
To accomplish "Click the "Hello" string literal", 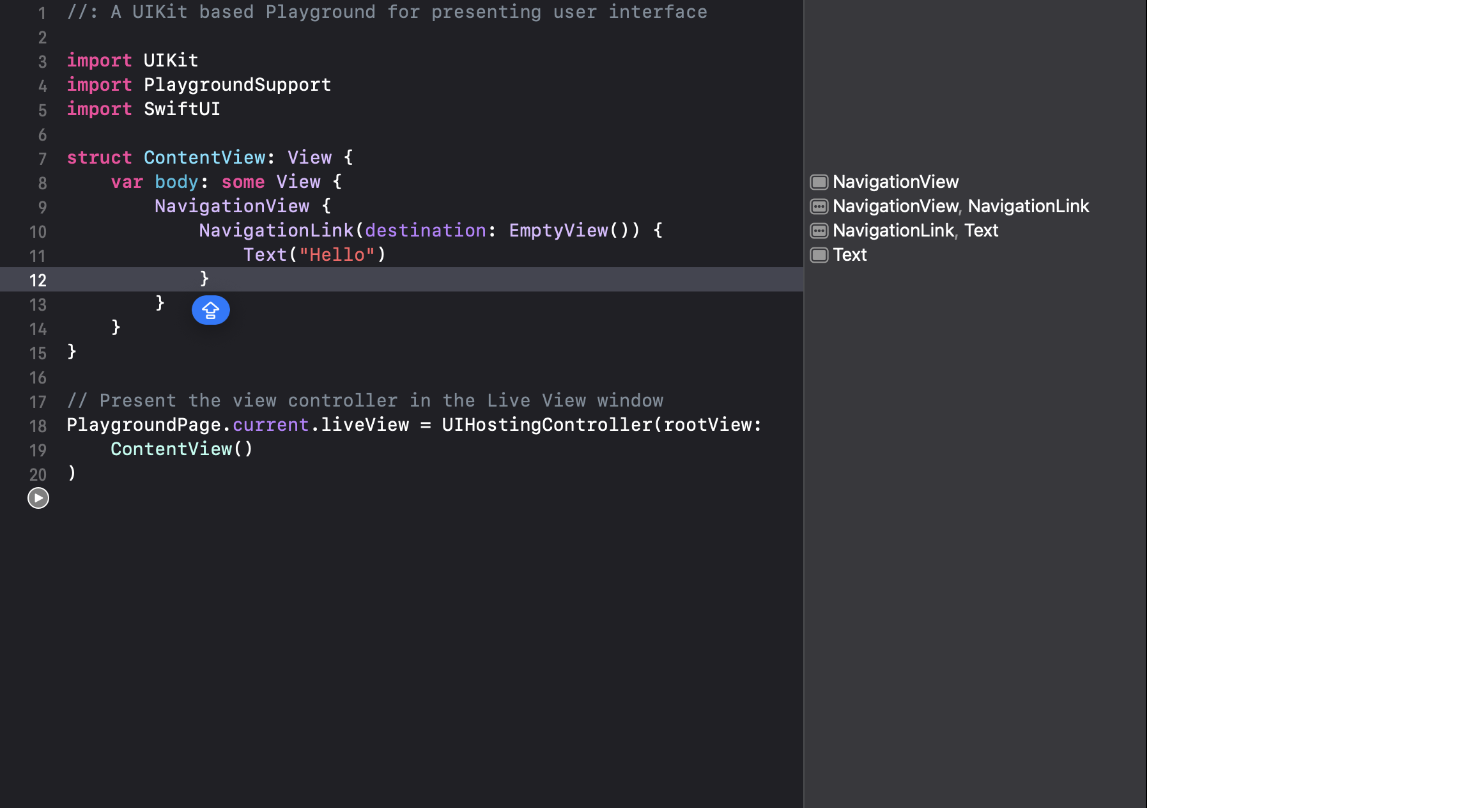I will [x=337, y=255].
